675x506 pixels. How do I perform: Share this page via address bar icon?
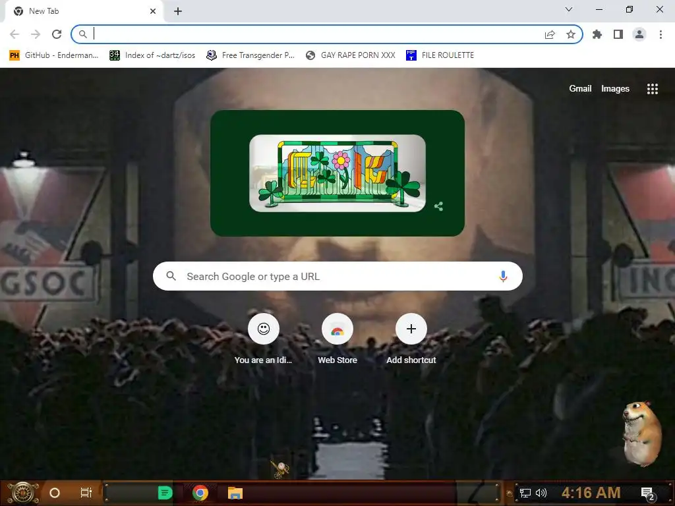[550, 34]
